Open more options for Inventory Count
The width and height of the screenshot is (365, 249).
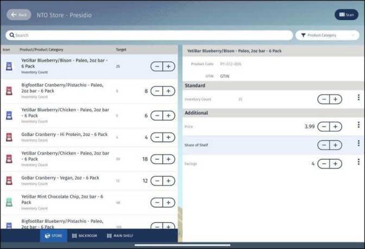(x=358, y=97)
